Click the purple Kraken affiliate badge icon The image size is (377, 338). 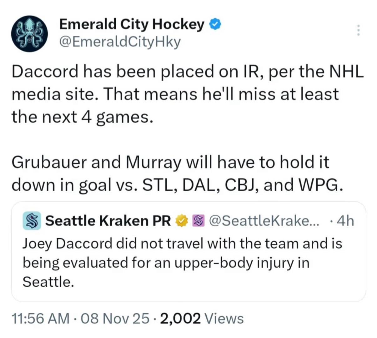pyautogui.click(x=197, y=221)
